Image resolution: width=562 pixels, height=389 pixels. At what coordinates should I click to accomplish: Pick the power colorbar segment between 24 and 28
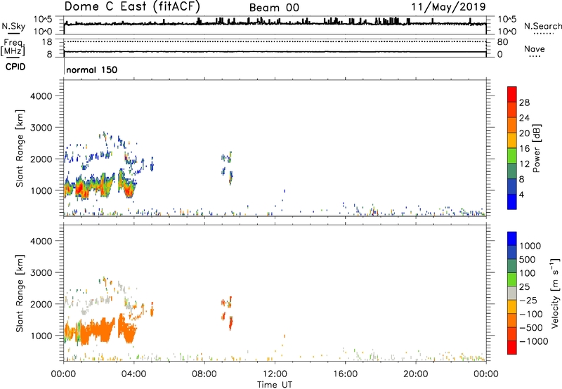tap(512, 110)
